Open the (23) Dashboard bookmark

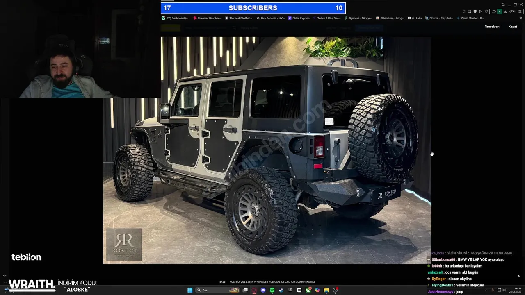pyautogui.click(x=175, y=18)
